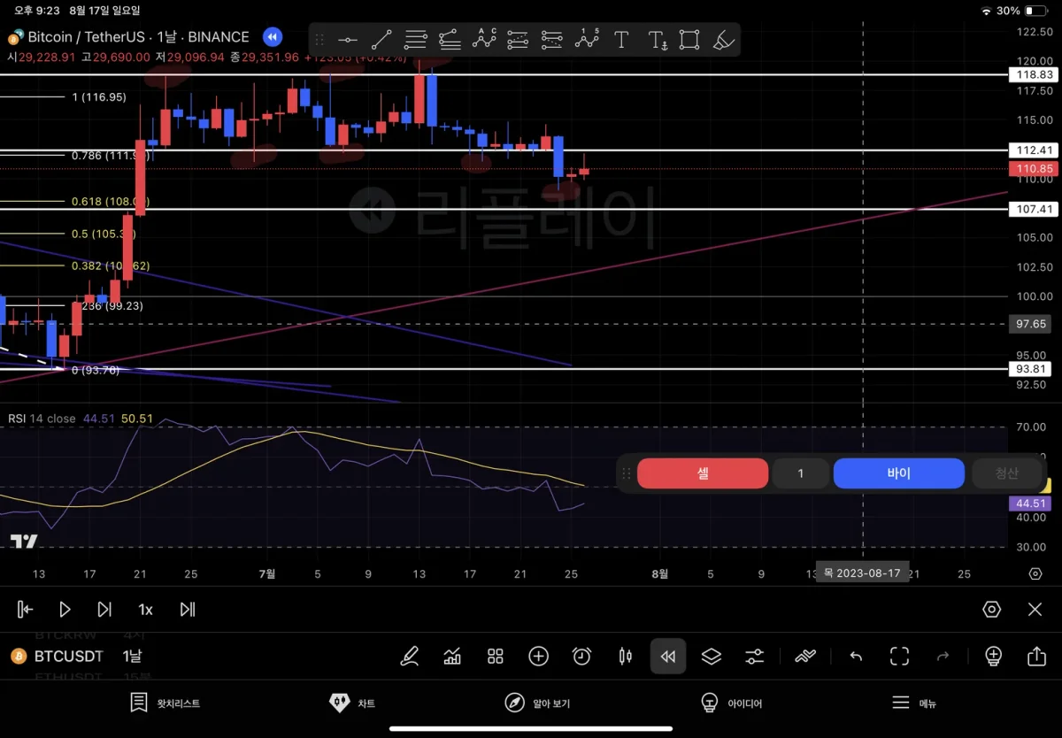The height and width of the screenshot is (738, 1062).
Task: Step replay forward one bar
Action: click(104, 609)
